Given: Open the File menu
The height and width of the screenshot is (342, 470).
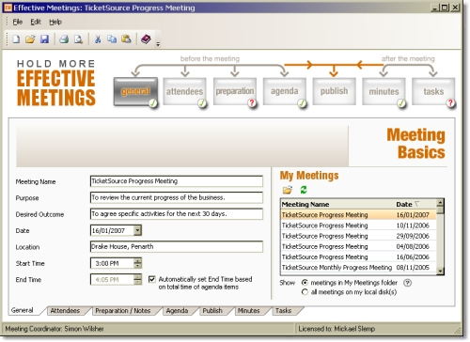Looking at the screenshot, I should [x=18, y=22].
